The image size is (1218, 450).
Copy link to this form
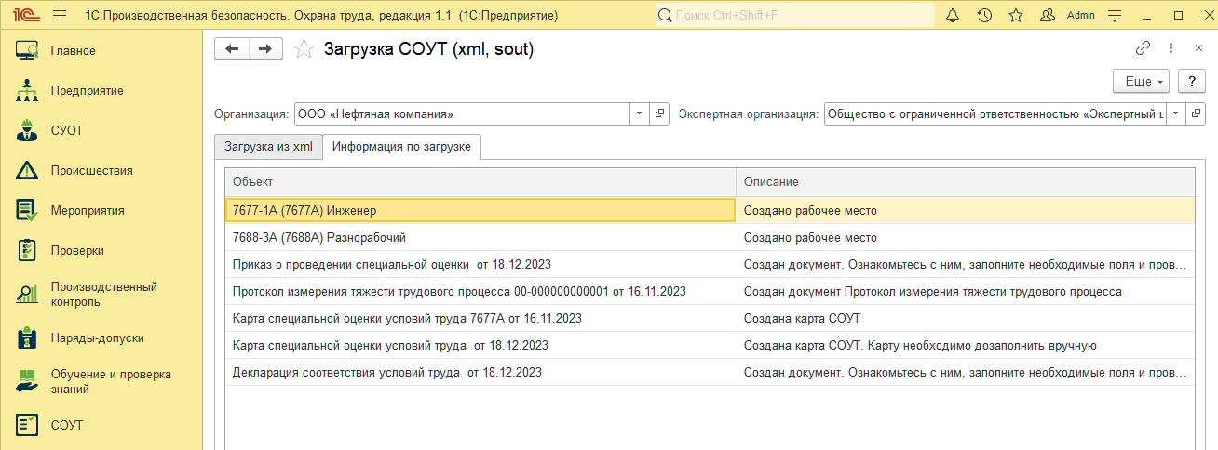pyautogui.click(x=1143, y=48)
